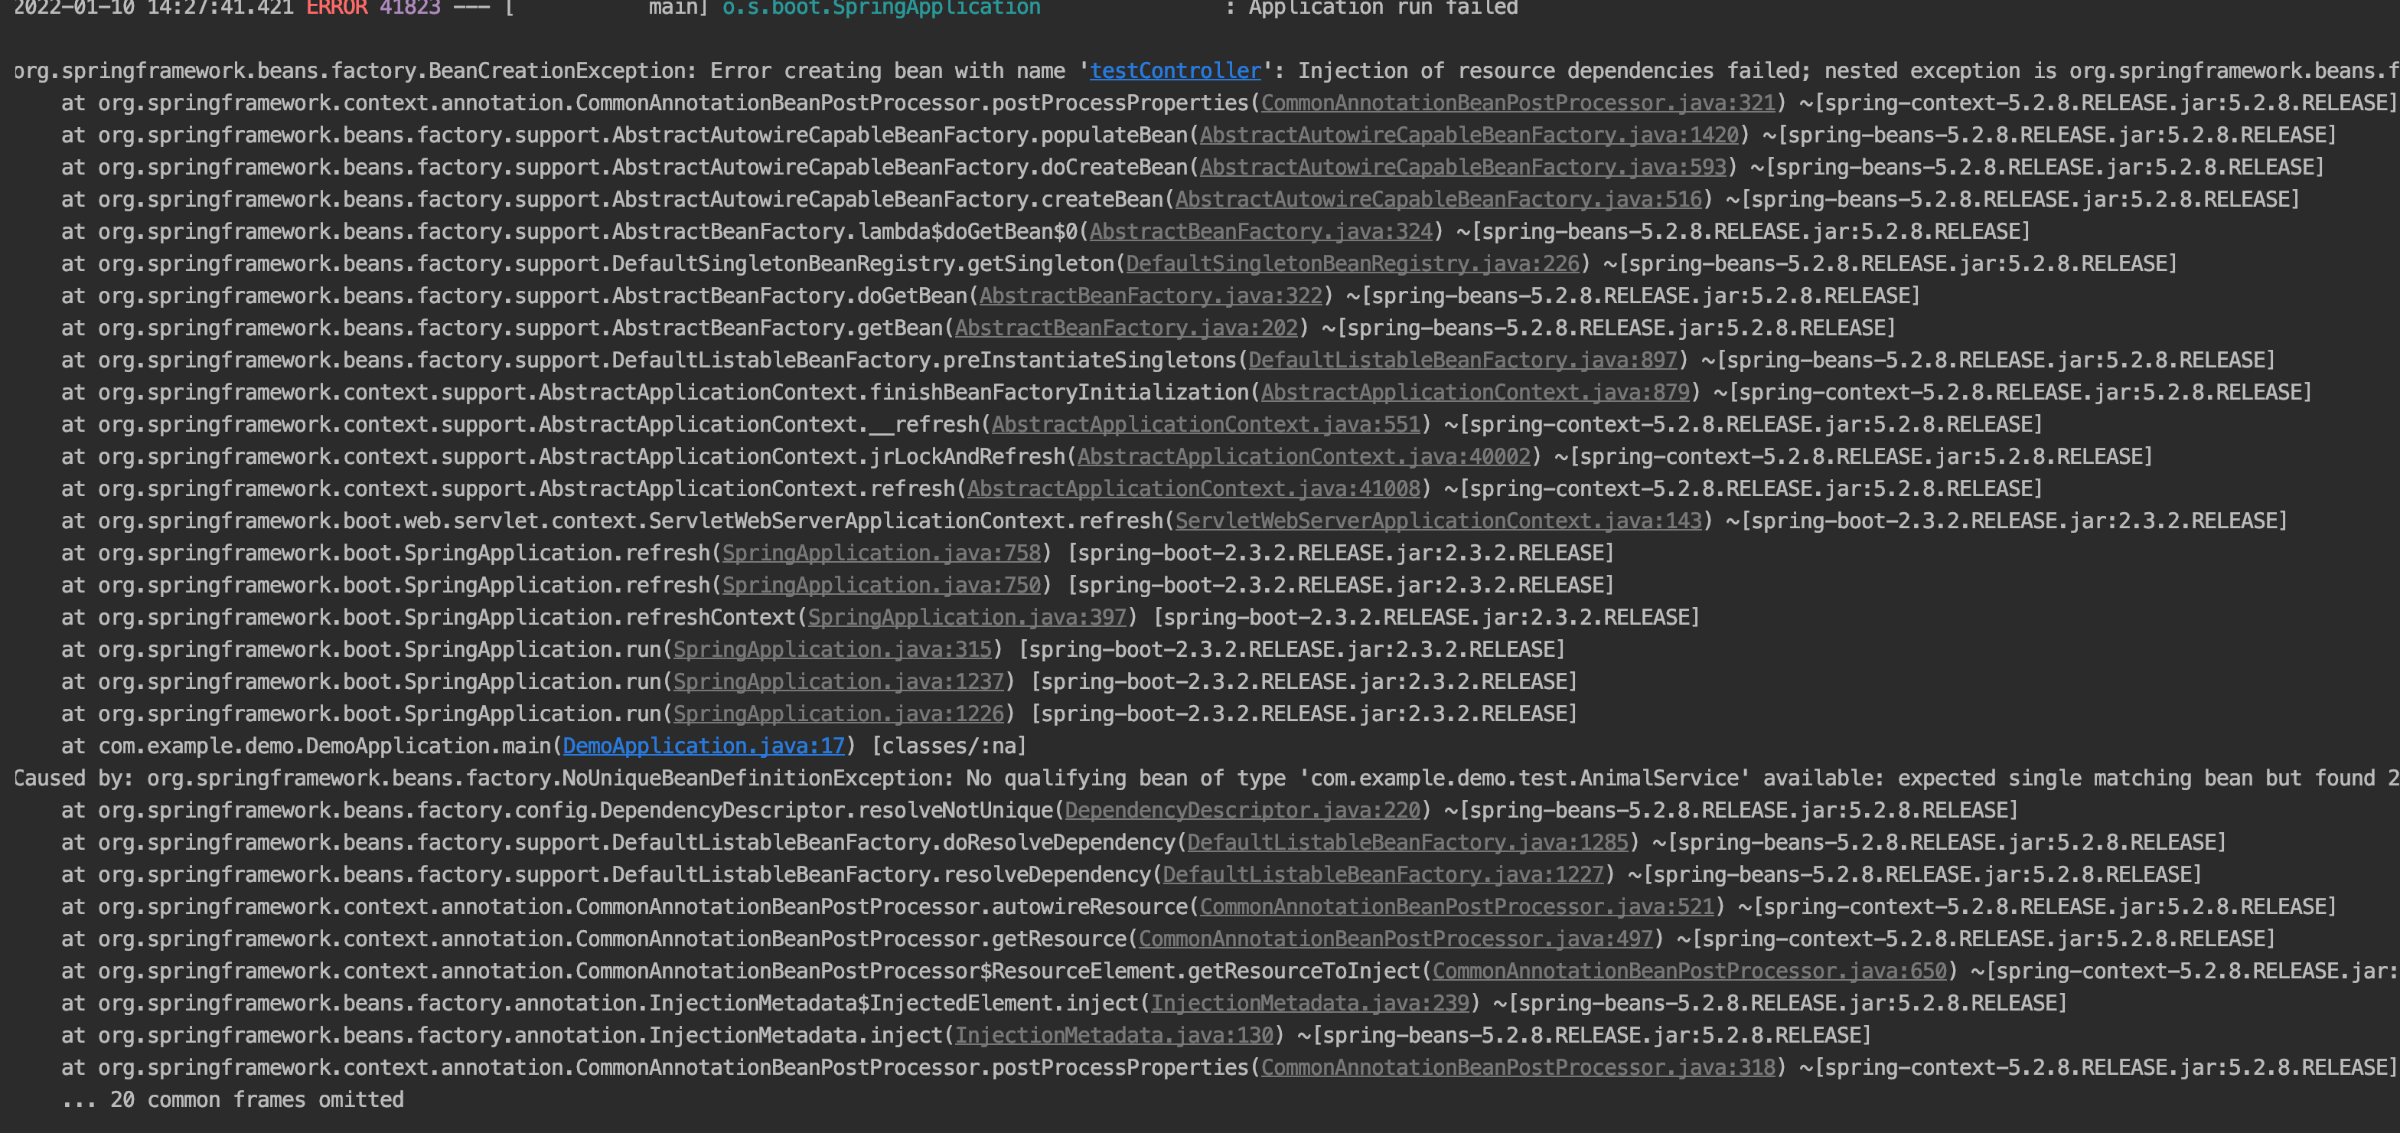Open ServletWebServerApplicationContext.java:143 link
Image resolution: width=2400 pixels, height=1133 pixels.
(x=1439, y=521)
